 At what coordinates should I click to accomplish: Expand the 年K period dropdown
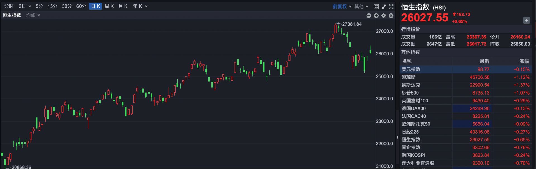click(140, 6)
